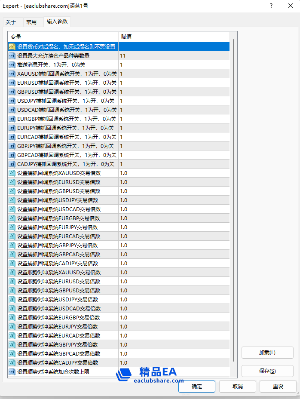Select the 输入参数 tab
Screen dimensions: 300x399
[x=57, y=21]
